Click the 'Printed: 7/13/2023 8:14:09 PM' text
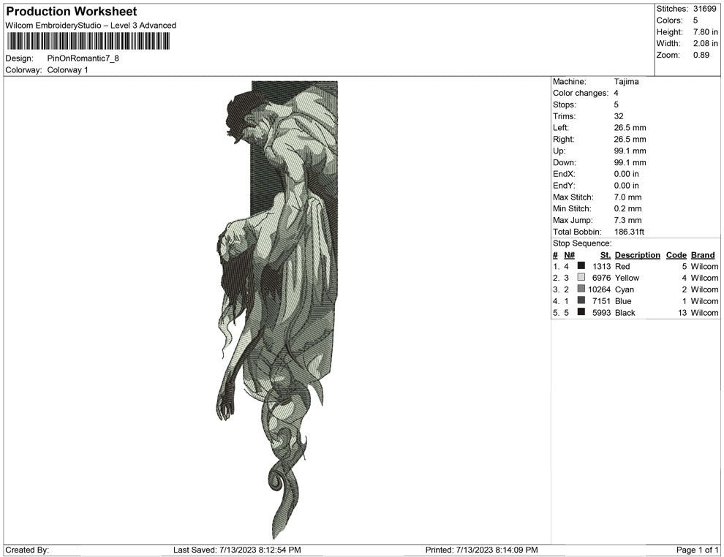Screen dimensions: 724x557 coord(482,550)
